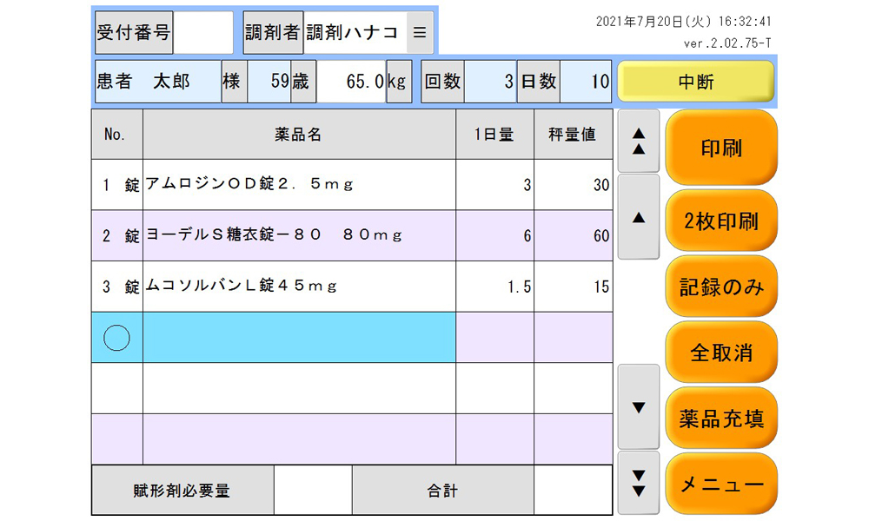Open the 調剤者 list menu icon
This screenshot has width=869, height=521.
420,33
